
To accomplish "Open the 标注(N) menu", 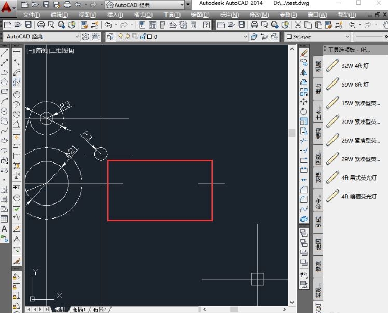I will point(229,15).
